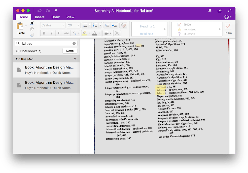Open the Insert ribbon tab
This screenshot has height=173, width=248.
[x=40, y=17]
